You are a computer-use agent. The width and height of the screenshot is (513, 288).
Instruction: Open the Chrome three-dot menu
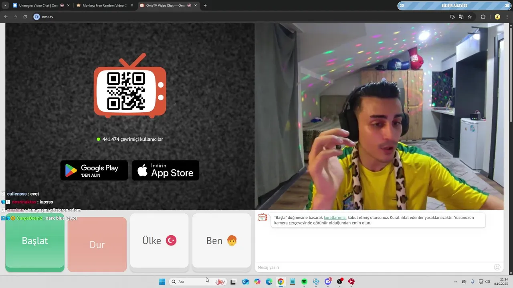507,17
